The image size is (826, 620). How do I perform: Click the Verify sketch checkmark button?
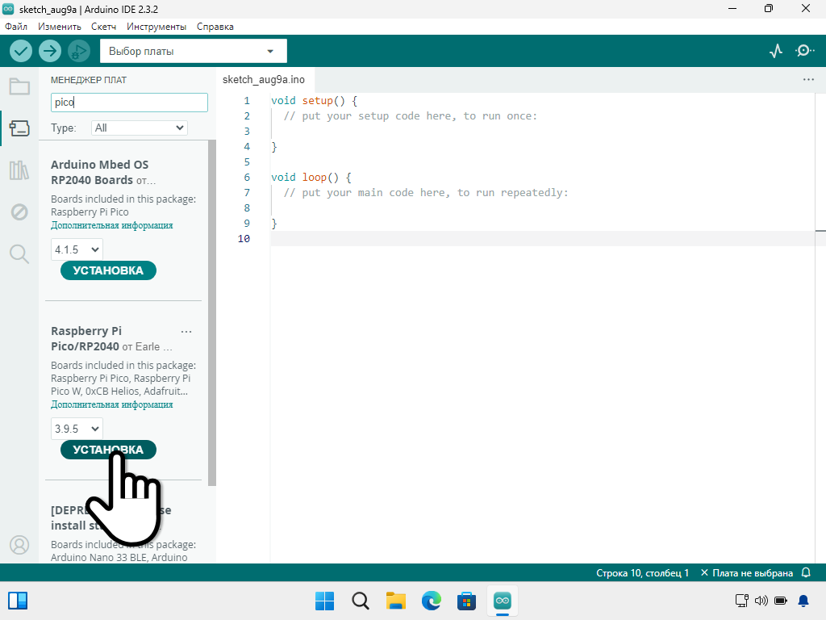pyautogui.click(x=21, y=51)
